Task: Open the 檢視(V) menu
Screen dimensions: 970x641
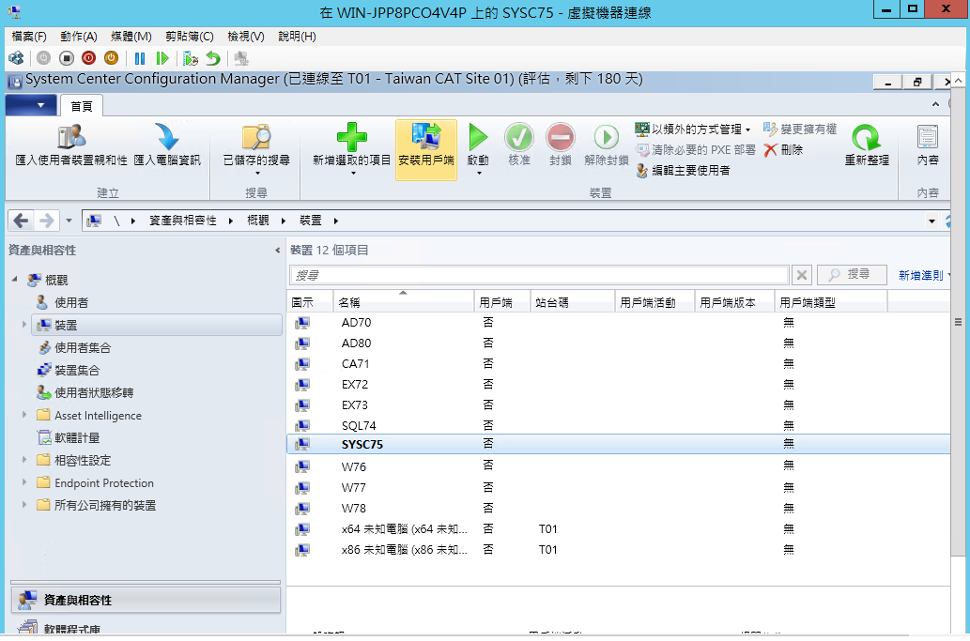Action: click(x=246, y=37)
